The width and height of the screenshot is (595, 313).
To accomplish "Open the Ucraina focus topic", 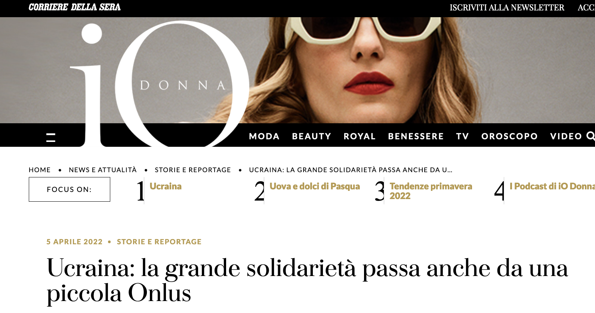I will click(x=166, y=186).
